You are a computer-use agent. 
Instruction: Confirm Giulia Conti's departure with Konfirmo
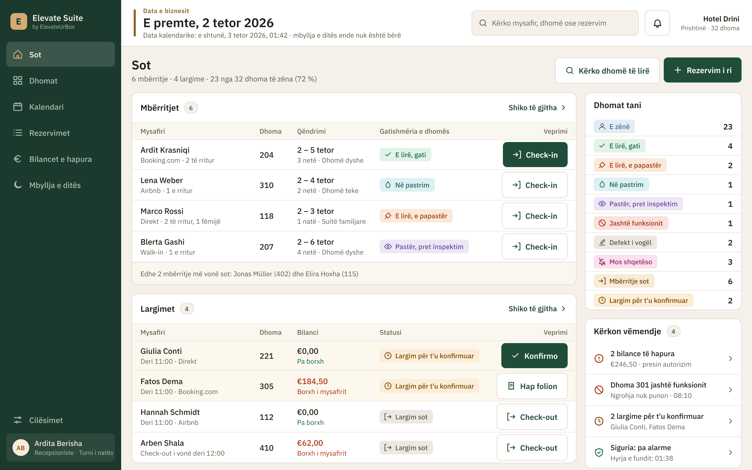534,356
